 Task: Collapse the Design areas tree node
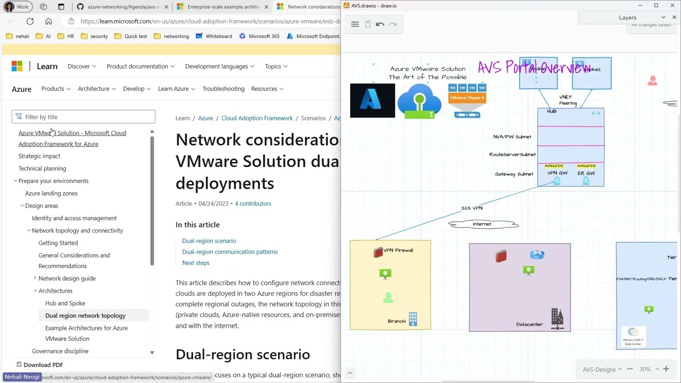[22, 206]
